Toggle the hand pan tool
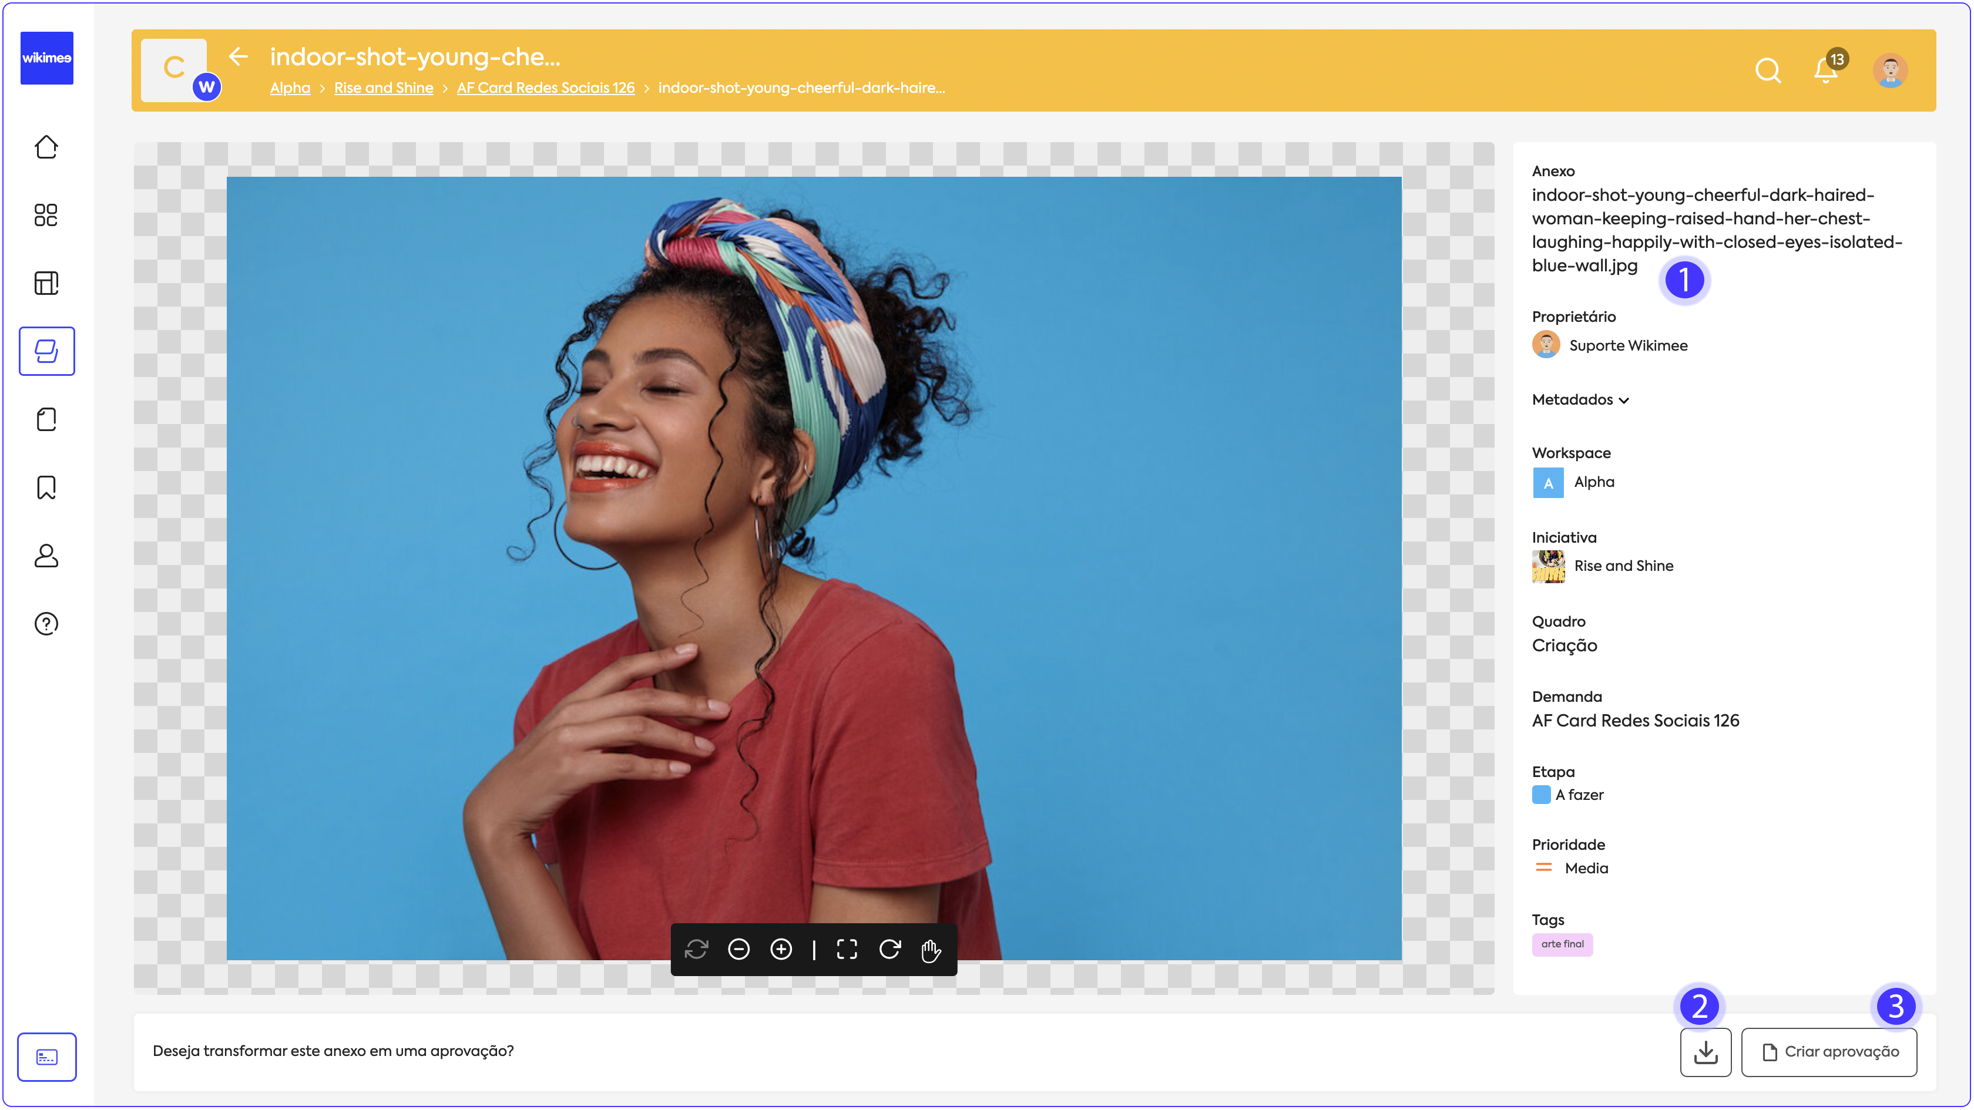The image size is (1974, 1110). point(931,951)
